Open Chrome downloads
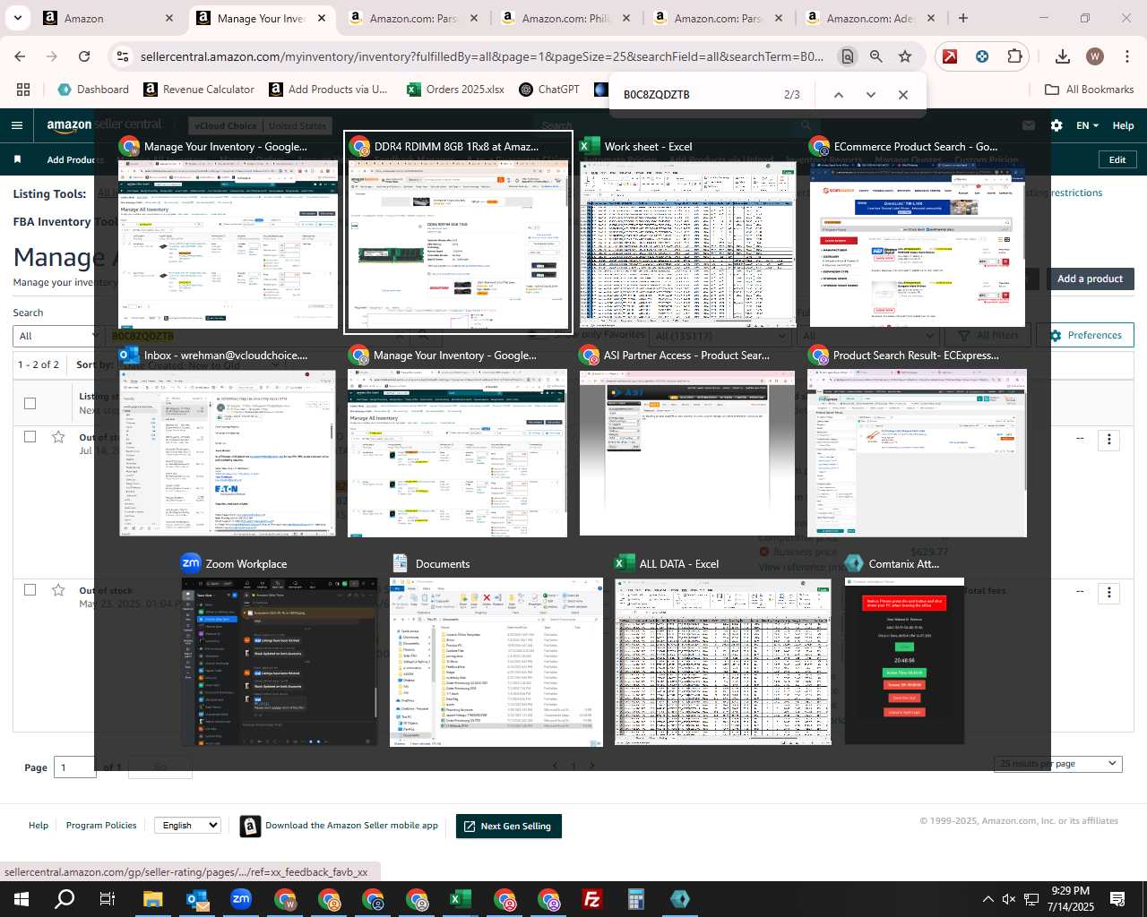 (1063, 56)
